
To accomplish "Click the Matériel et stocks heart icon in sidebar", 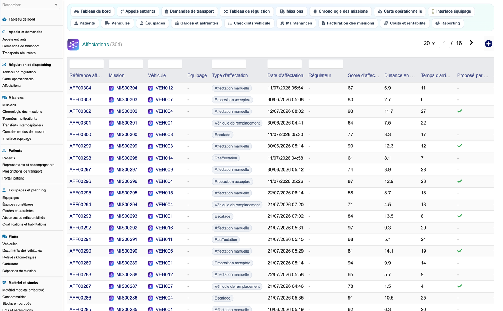I will 4,283.
